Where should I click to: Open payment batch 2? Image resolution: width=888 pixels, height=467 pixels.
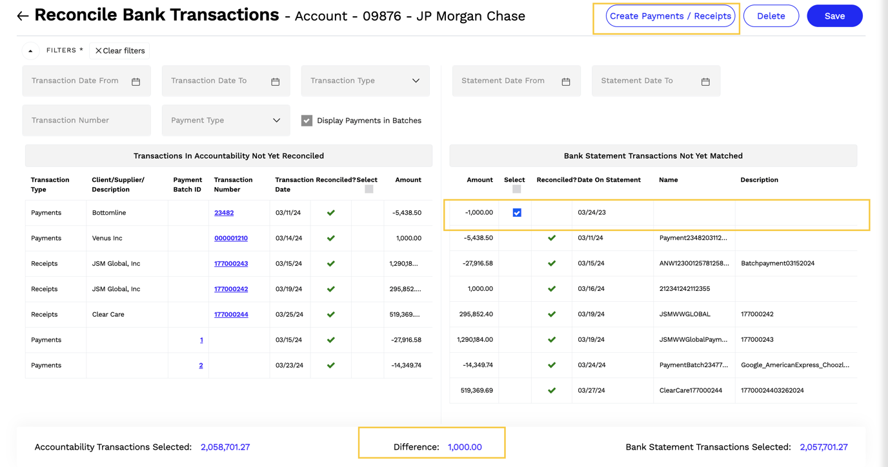click(x=201, y=365)
